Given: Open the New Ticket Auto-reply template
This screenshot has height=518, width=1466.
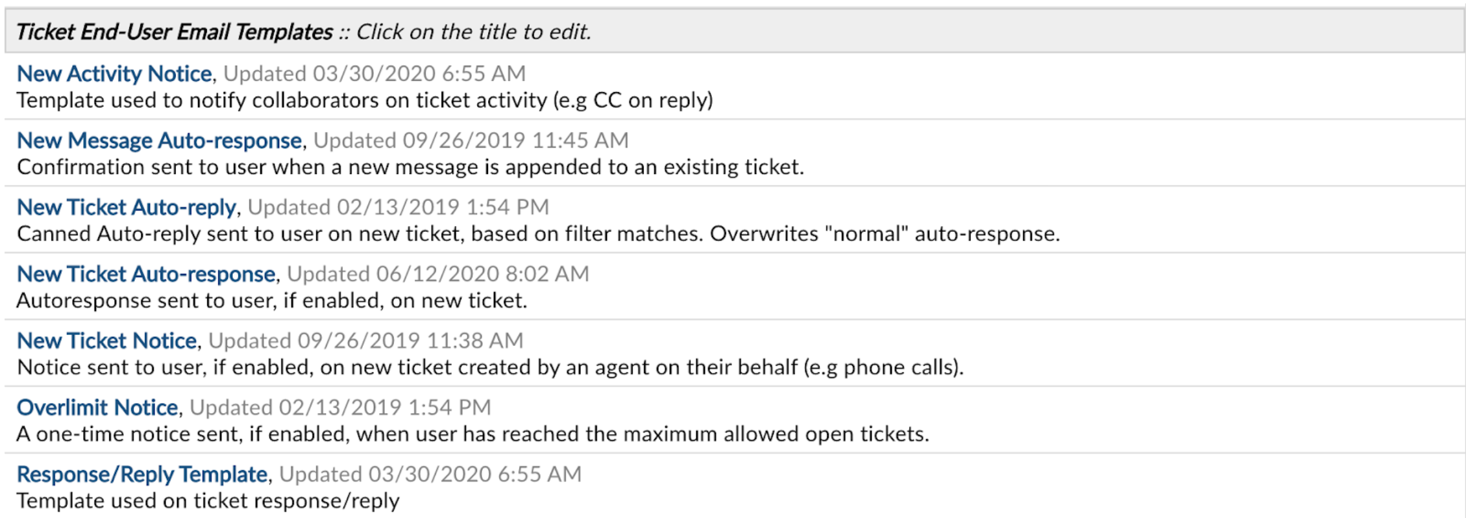Looking at the screenshot, I should coord(126,207).
